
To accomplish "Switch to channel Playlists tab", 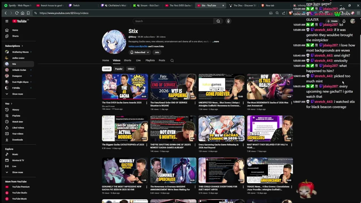I will pos(150,60).
